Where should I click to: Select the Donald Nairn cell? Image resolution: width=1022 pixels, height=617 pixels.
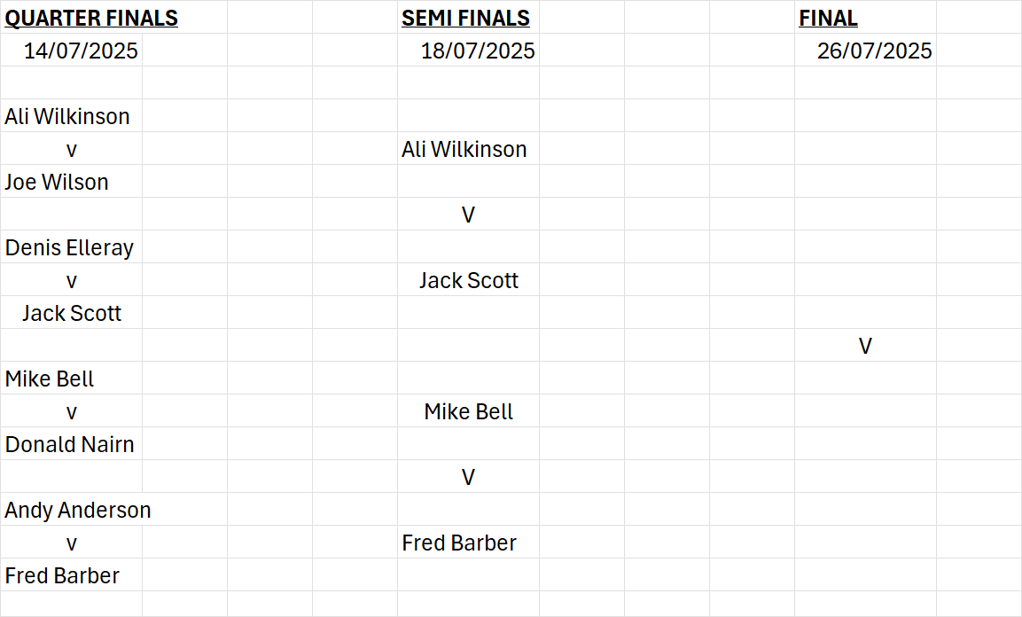70,444
